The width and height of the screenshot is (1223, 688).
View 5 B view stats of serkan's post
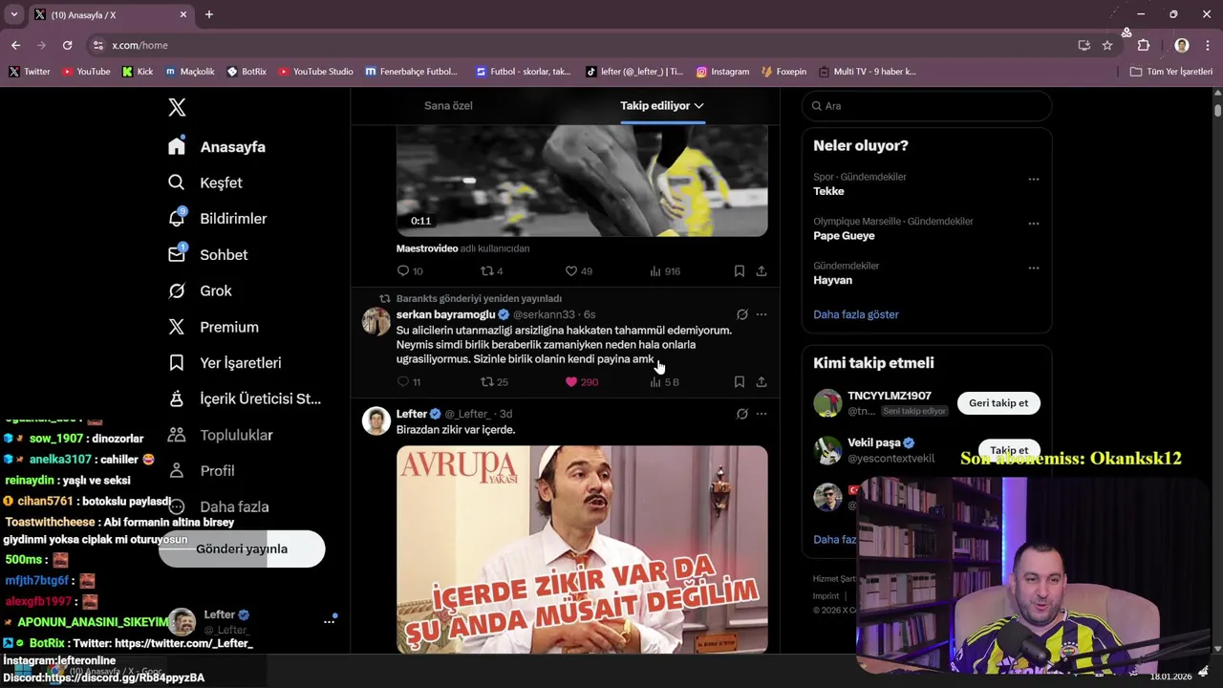664,382
